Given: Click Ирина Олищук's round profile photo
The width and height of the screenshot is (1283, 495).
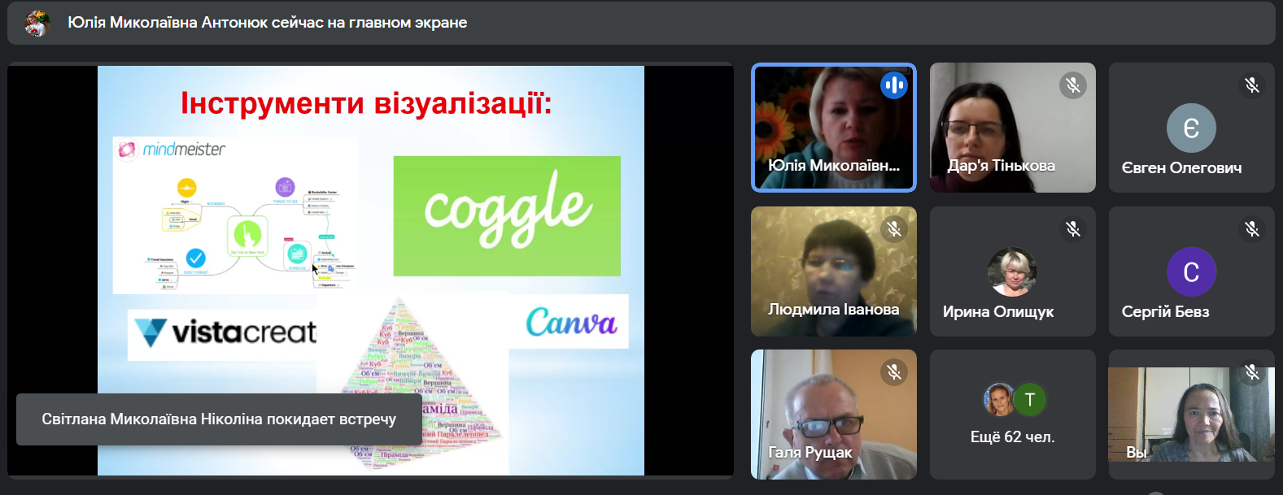Looking at the screenshot, I should [x=1012, y=271].
